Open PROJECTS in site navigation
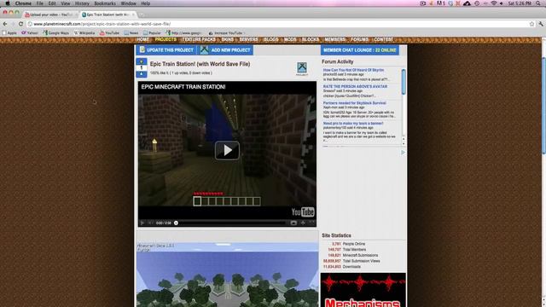The image size is (546, 307). tap(166, 40)
